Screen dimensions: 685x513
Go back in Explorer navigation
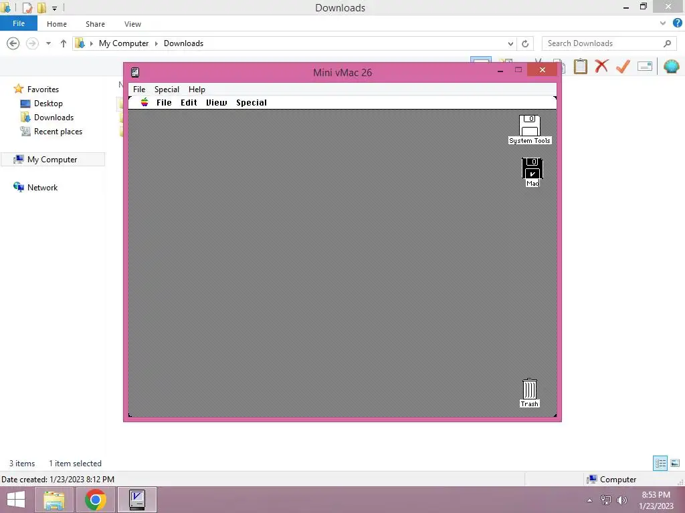coord(13,43)
